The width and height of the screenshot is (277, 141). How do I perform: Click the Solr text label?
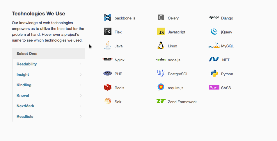click(118, 102)
